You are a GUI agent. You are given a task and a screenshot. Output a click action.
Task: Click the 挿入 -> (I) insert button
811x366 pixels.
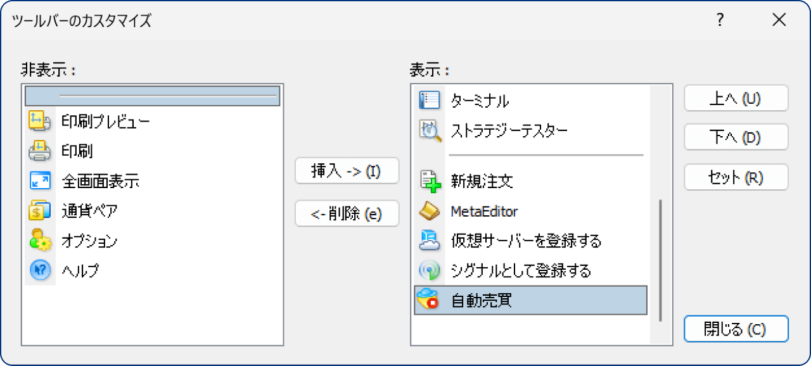pos(347,170)
